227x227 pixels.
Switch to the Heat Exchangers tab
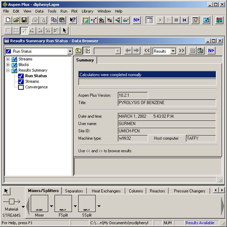click(x=106, y=191)
